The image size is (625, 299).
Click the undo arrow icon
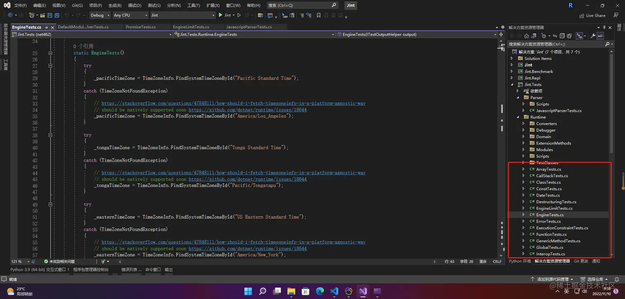67,15
